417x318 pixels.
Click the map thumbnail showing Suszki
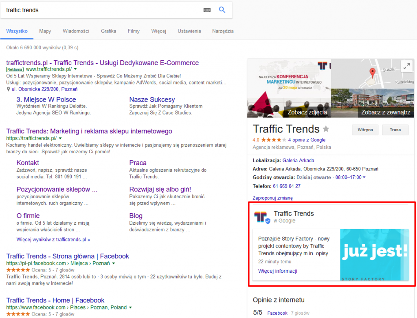[373, 73]
